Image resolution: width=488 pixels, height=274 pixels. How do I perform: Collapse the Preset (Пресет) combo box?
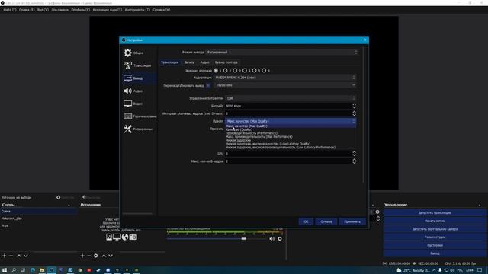point(291,121)
